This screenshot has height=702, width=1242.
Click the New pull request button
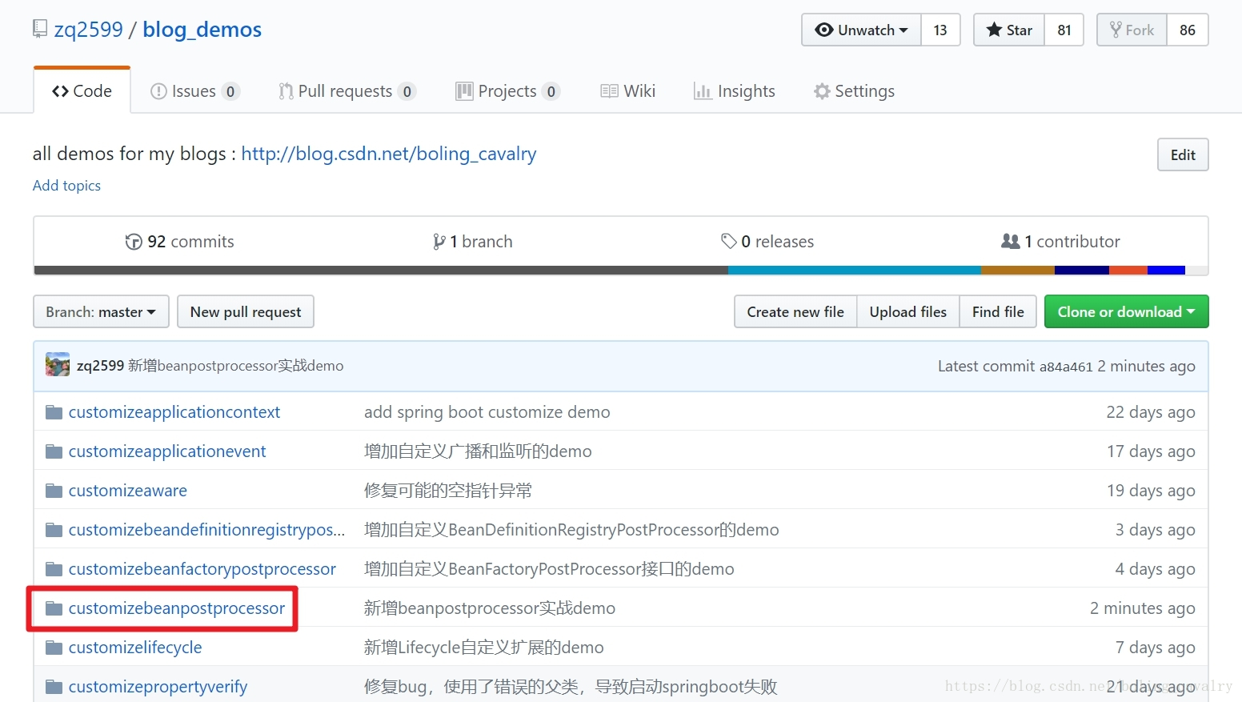(x=246, y=311)
